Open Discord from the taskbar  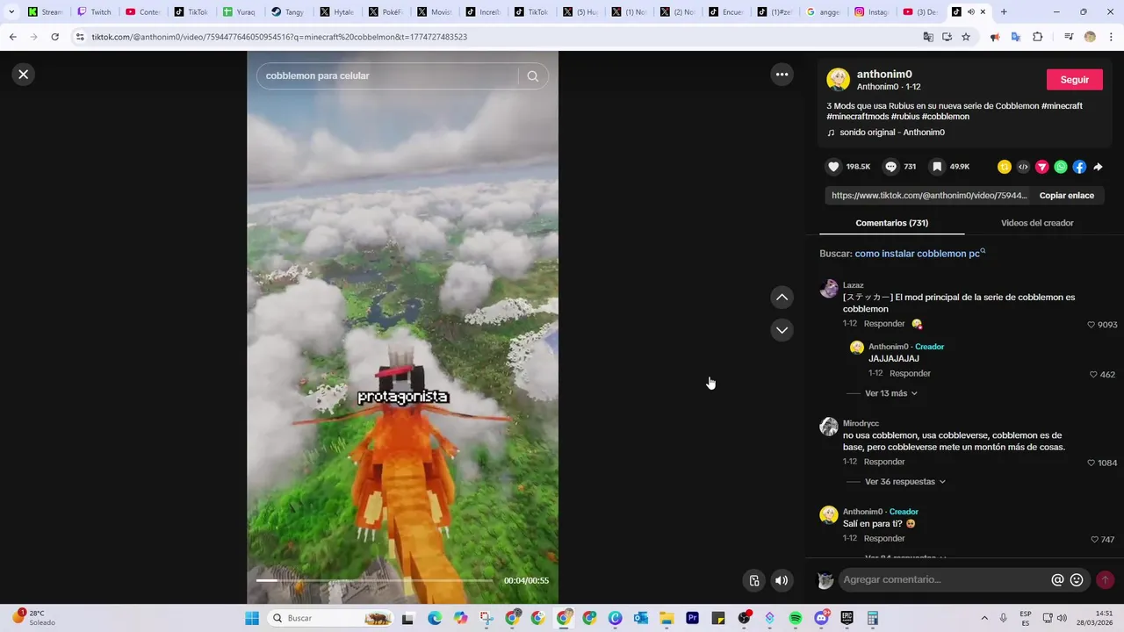(822, 618)
